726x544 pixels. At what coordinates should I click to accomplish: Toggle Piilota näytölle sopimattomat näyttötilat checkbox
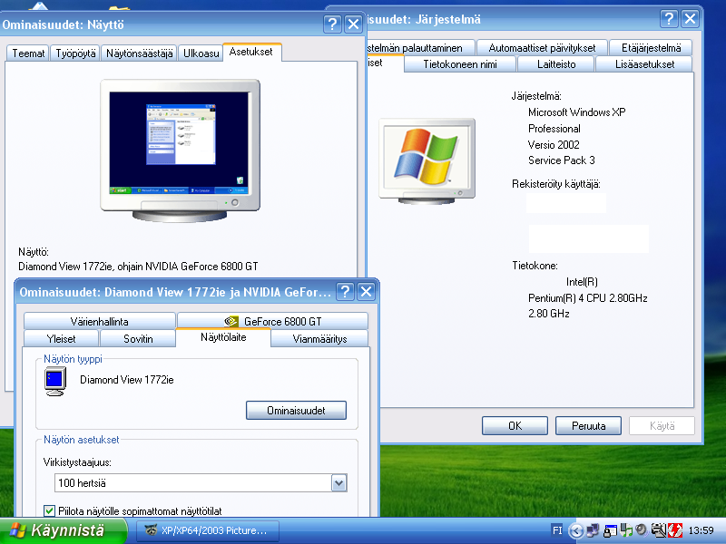(49, 510)
